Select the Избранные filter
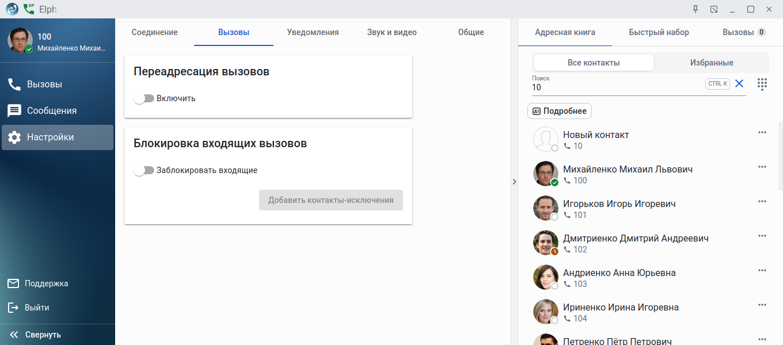783x345 pixels. click(x=712, y=63)
